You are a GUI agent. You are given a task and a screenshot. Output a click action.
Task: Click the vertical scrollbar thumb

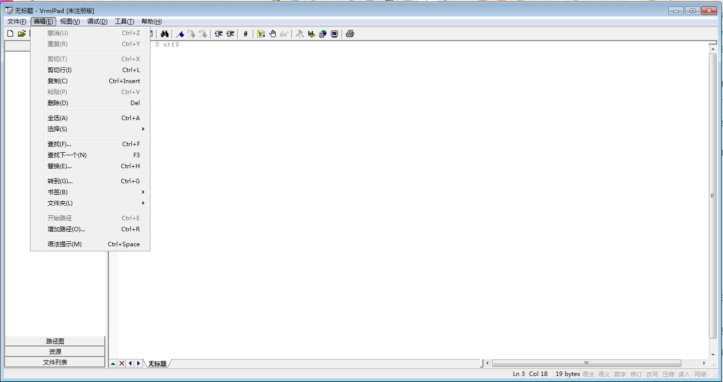712,195
